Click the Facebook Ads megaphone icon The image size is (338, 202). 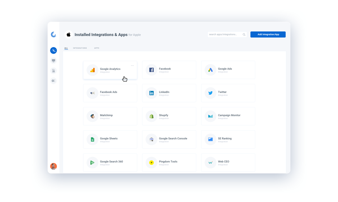92,93
